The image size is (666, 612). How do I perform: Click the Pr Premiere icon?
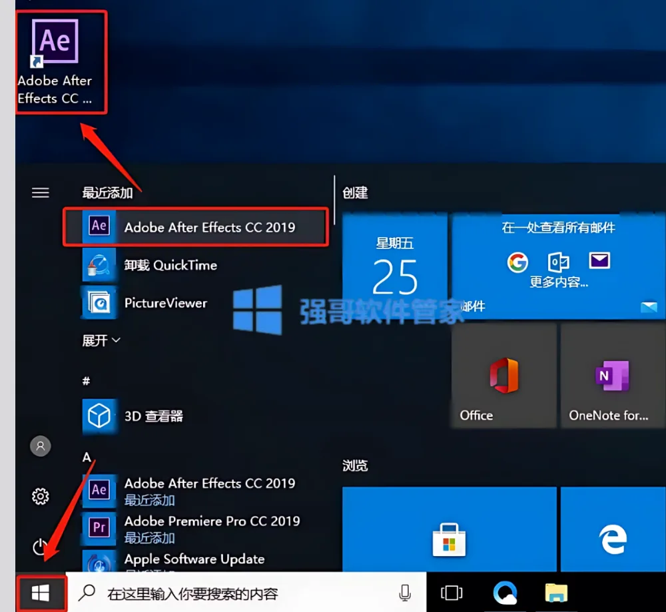click(x=99, y=528)
